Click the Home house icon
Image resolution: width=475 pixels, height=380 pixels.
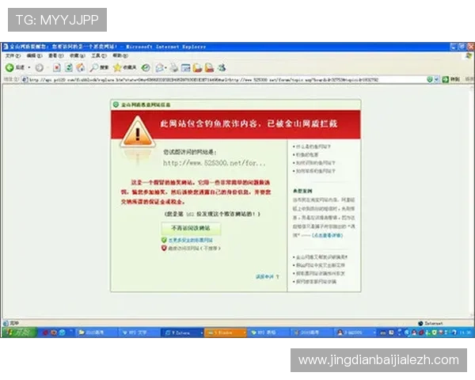click(x=81, y=67)
